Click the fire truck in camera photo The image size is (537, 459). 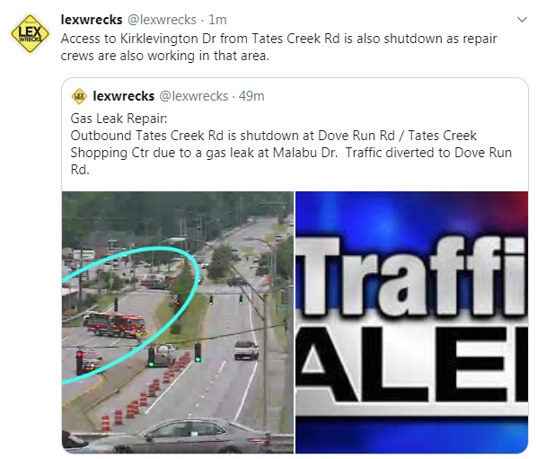click(x=116, y=324)
